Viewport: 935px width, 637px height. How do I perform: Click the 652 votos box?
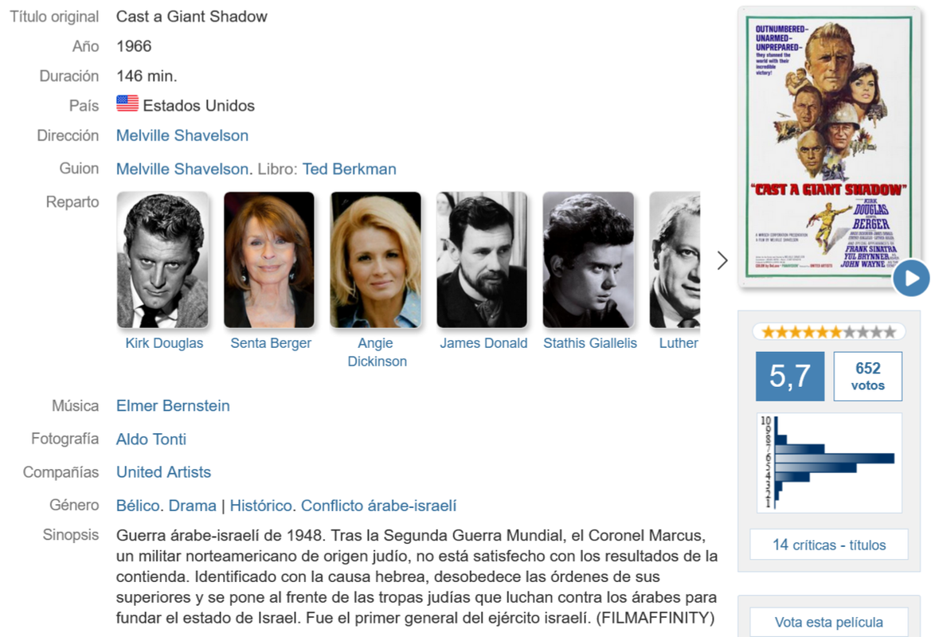867,377
